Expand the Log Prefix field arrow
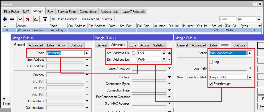The height and width of the screenshot is (112, 264). click(250, 68)
